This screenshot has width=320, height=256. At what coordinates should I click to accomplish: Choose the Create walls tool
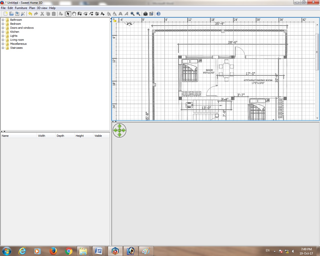(80, 14)
